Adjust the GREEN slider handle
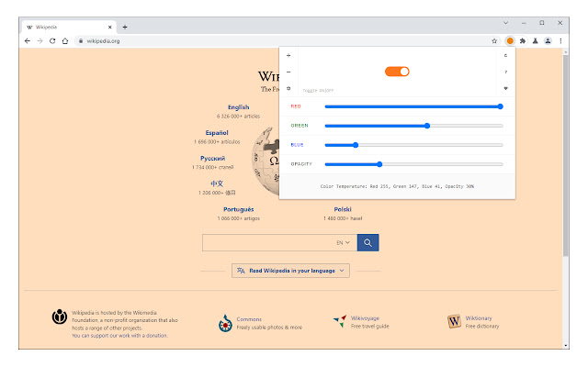This screenshot has width=588, height=367. point(427,126)
